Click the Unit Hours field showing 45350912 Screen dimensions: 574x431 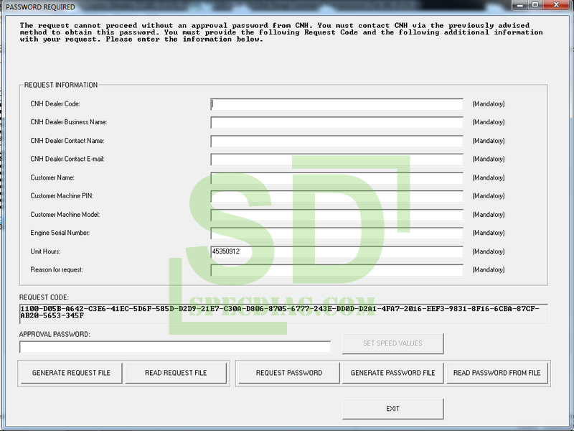pos(337,252)
